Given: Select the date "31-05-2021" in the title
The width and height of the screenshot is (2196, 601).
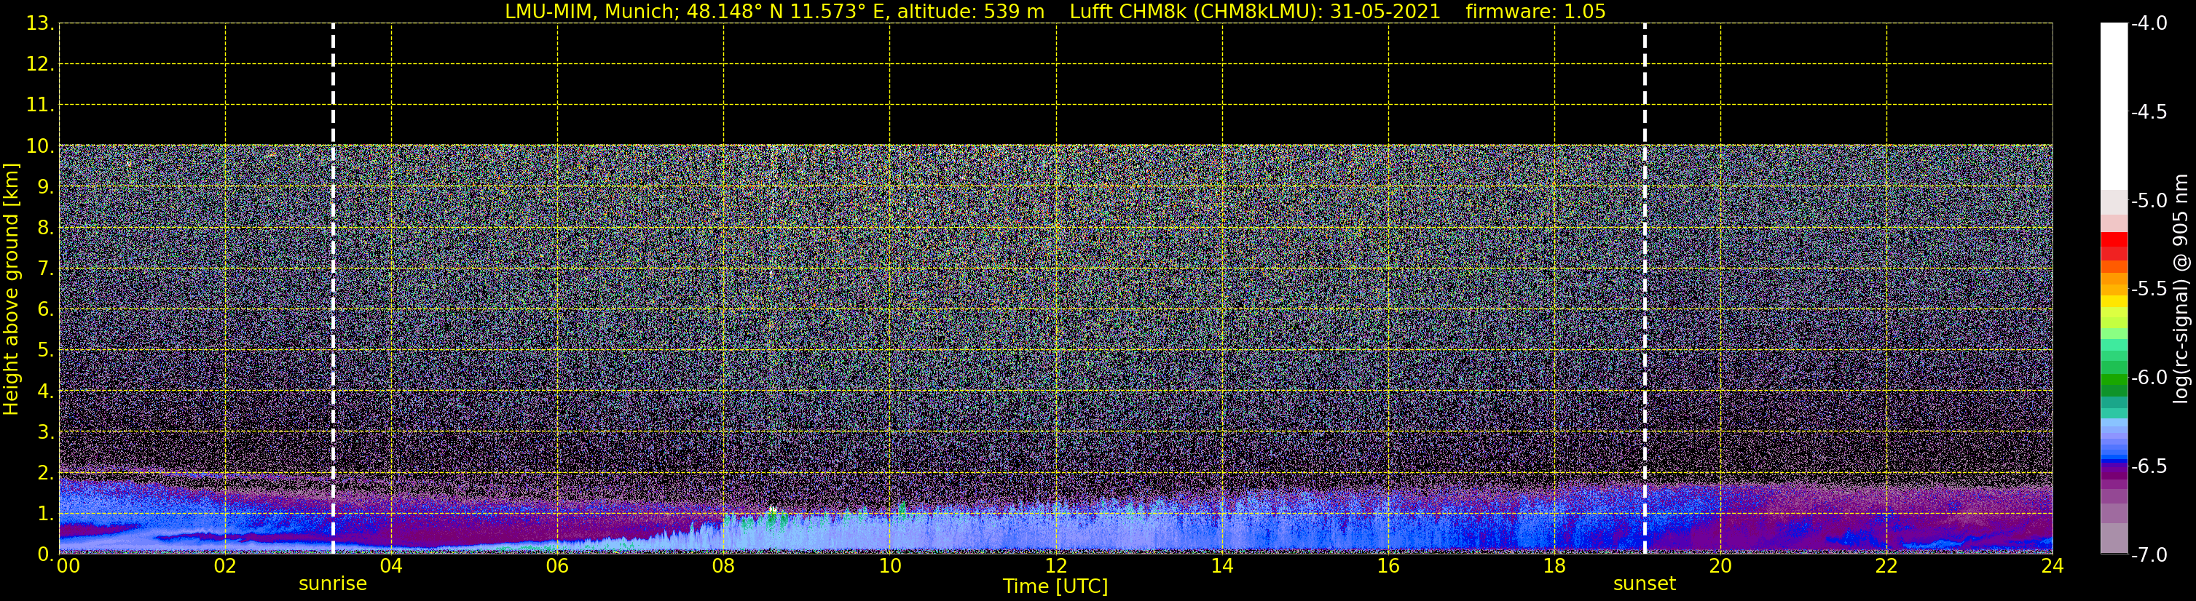Looking at the screenshot, I should pos(1385,12).
